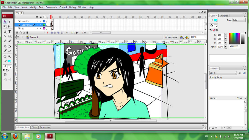Switch to the Filters tab
The width and height of the screenshot is (249, 140).
point(34,127)
